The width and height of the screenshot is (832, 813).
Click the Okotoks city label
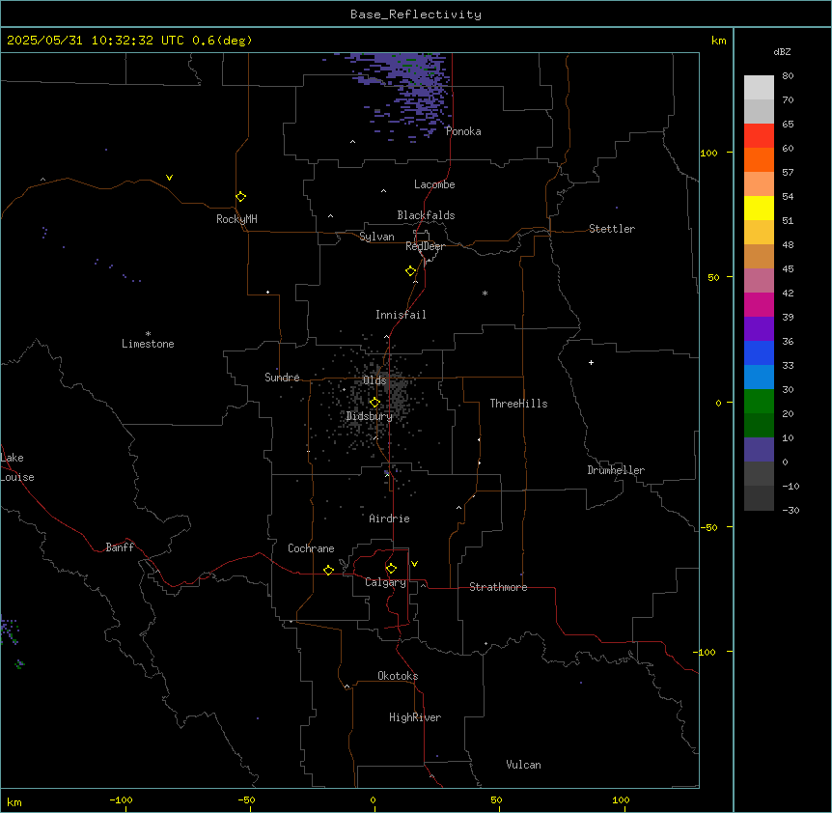(x=398, y=676)
